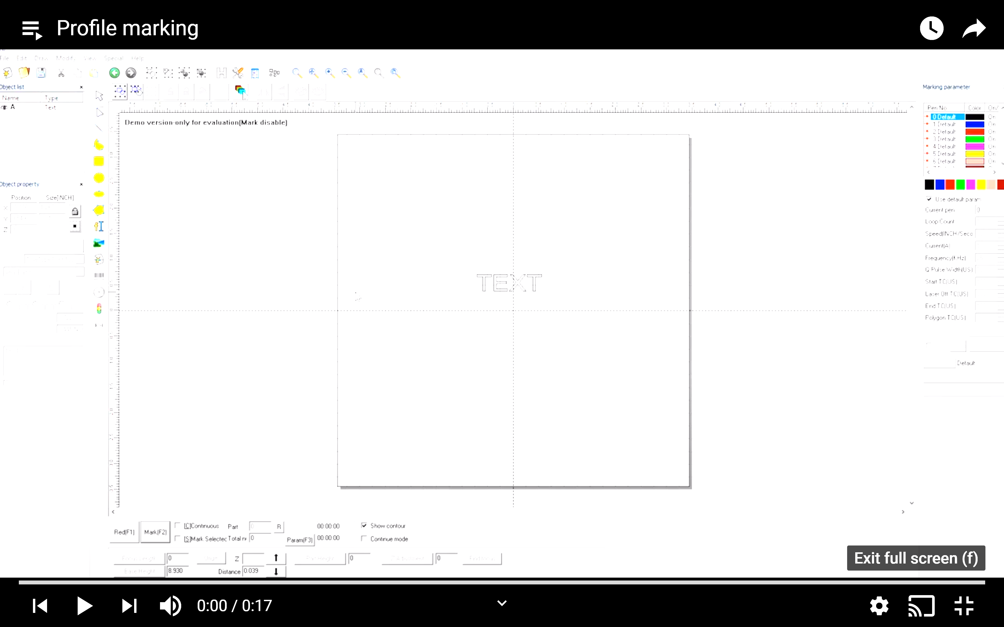Select the yellow rectangle drawing tool
This screenshot has height=627, width=1004.
tap(99, 161)
